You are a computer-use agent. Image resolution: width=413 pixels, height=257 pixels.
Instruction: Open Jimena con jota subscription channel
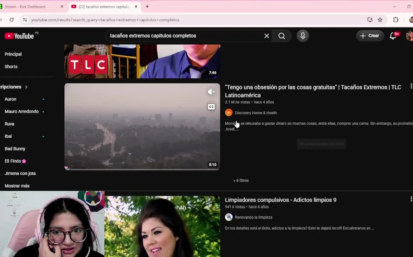20,173
